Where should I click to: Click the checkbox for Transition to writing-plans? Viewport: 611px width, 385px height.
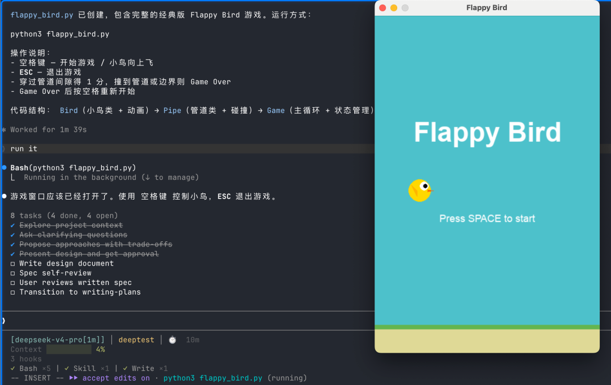(x=13, y=292)
